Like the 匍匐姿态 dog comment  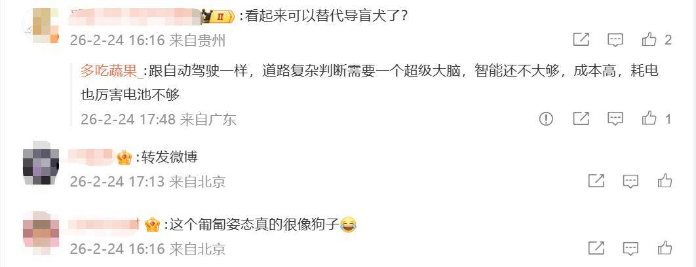665,248
